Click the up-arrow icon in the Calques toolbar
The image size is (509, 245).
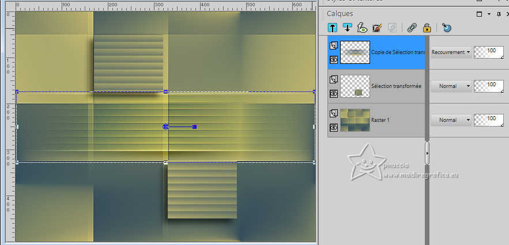coord(333,28)
